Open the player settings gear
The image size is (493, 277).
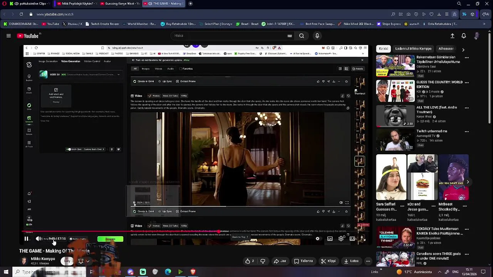pos(341,239)
